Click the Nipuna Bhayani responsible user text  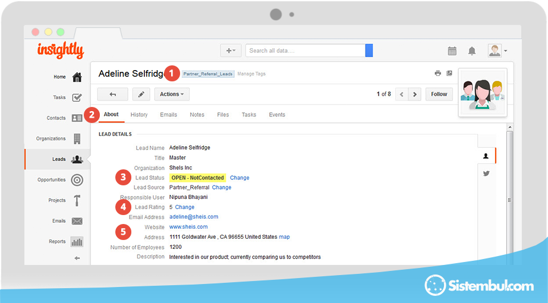(x=188, y=197)
